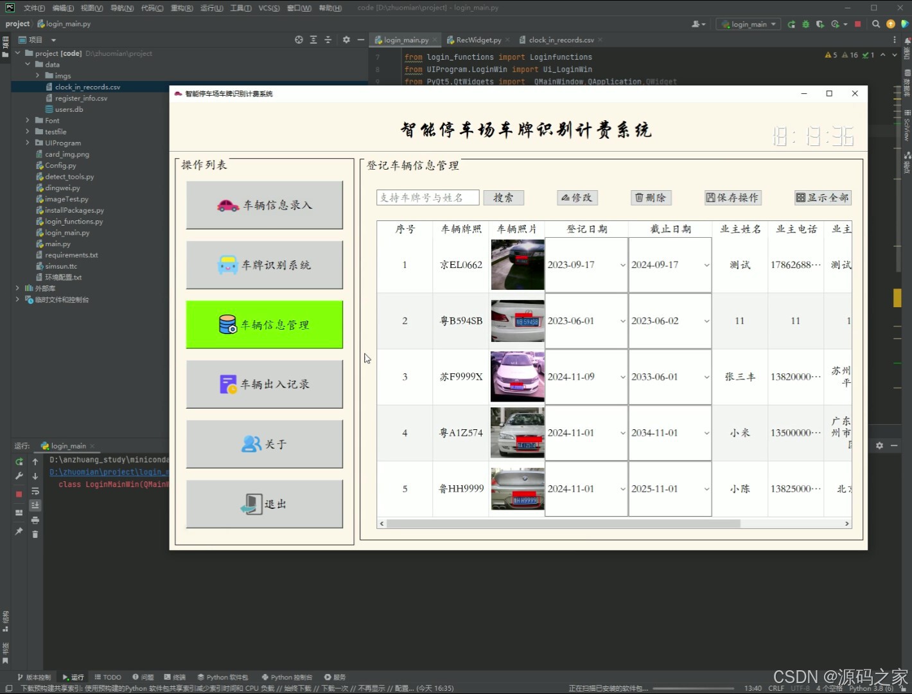
Task: Open registration date dropdown for 苏F9999X
Action: (x=622, y=377)
